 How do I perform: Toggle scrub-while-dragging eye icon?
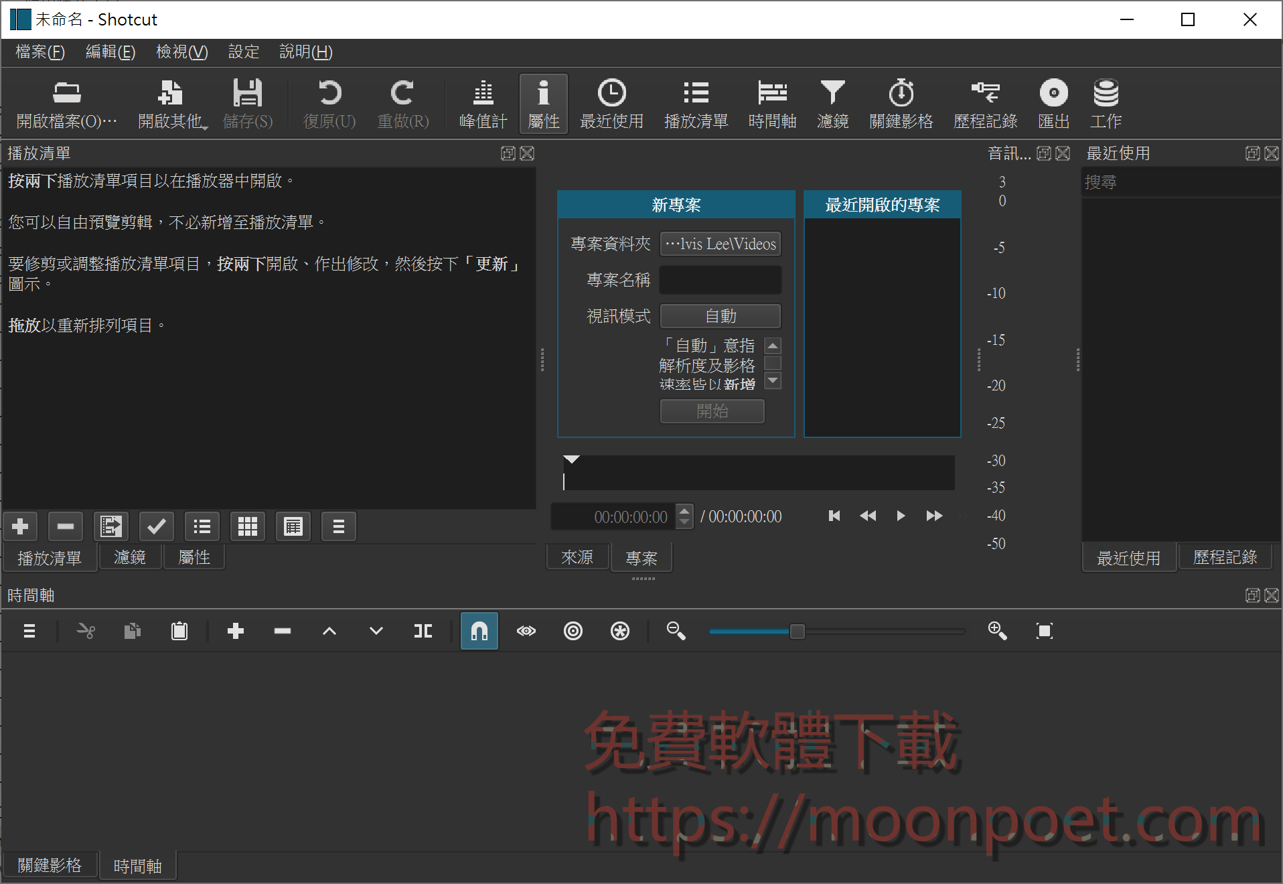pos(526,630)
